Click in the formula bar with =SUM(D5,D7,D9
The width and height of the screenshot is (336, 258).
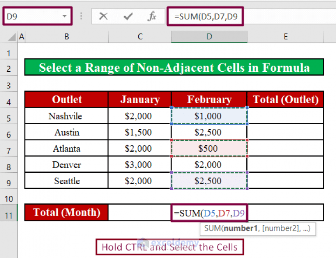click(x=205, y=16)
